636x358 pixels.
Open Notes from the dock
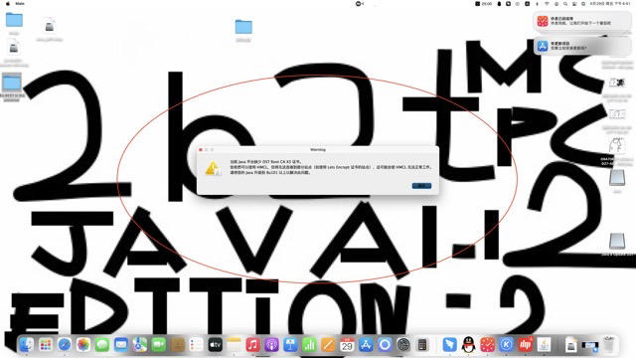click(x=235, y=345)
